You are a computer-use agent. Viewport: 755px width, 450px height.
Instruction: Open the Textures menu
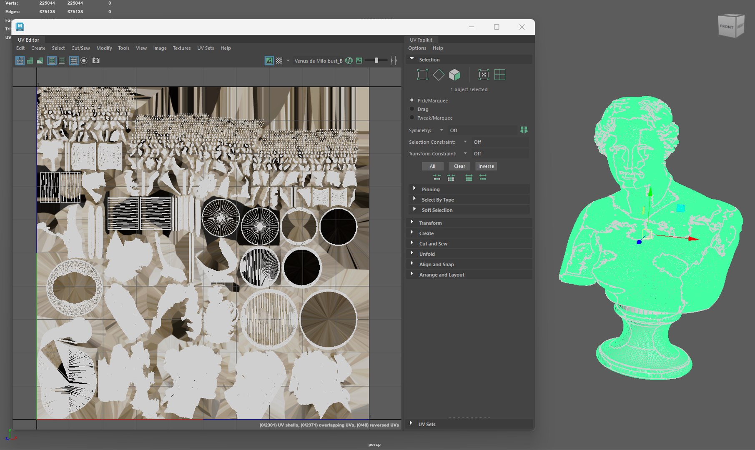(182, 48)
